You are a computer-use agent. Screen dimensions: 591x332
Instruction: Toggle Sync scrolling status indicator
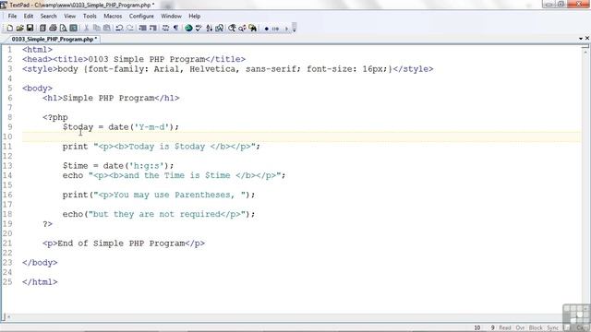[552, 328]
